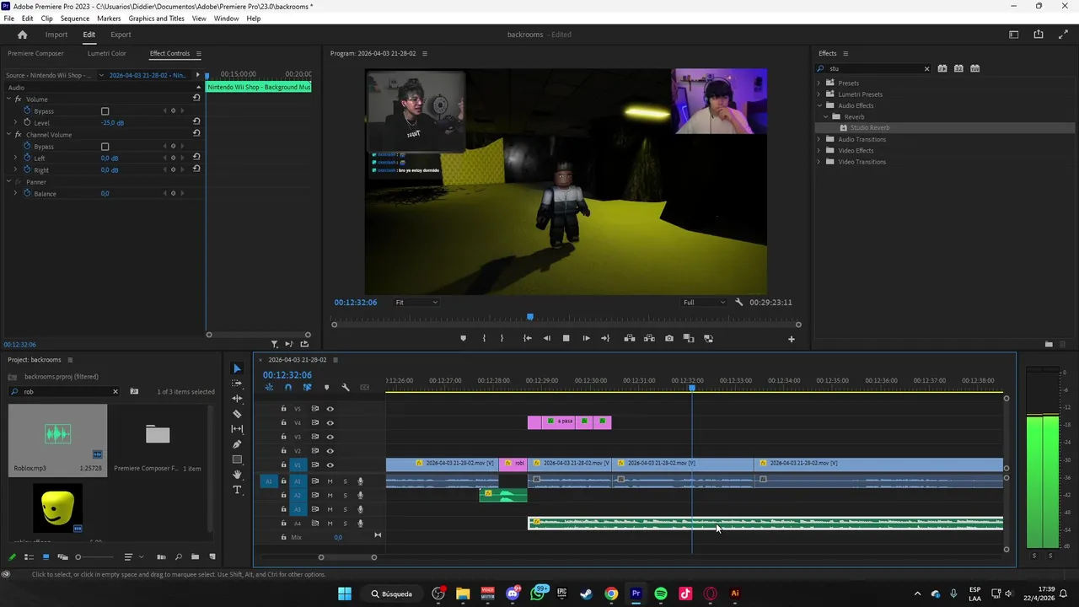1079x607 pixels.
Task: Switch to the Lumetri Color tab
Action: coord(106,53)
